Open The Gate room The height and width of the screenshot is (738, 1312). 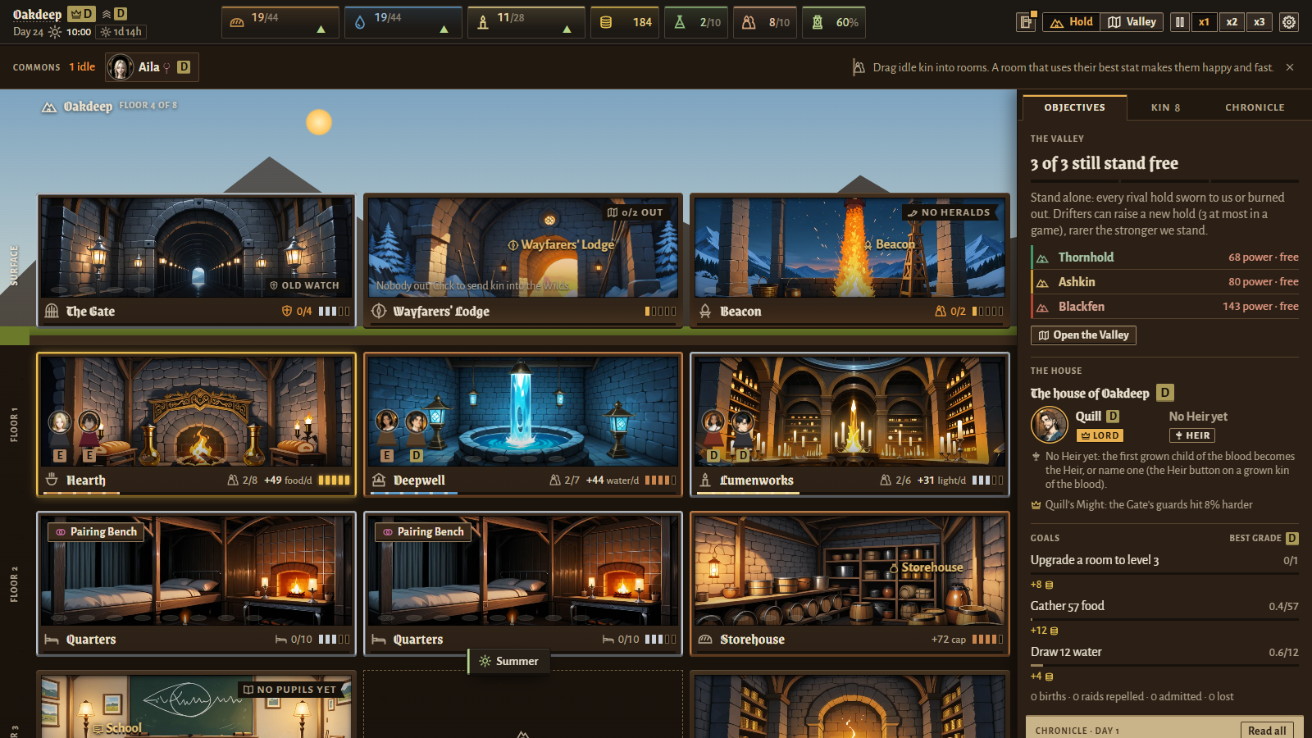[x=197, y=261]
